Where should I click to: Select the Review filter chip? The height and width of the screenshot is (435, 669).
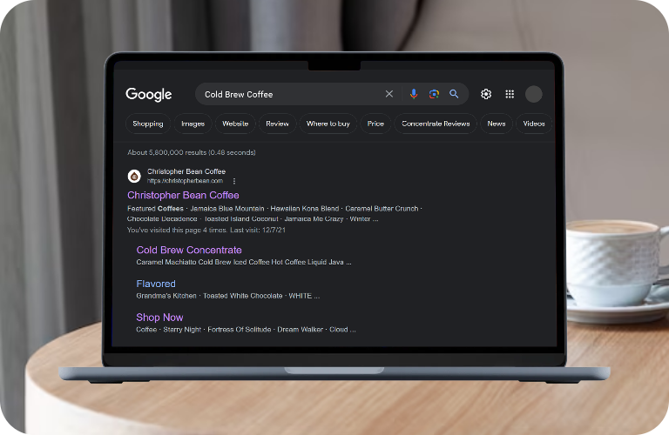coord(277,124)
